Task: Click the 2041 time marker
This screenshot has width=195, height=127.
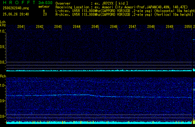Action: [21, 27]
